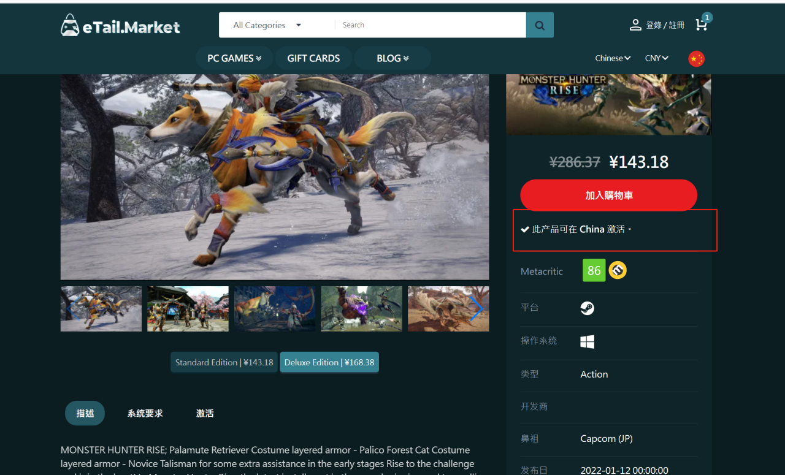Click the user account icon
Viewport: 785px width, 475px height.
point(635,25)
